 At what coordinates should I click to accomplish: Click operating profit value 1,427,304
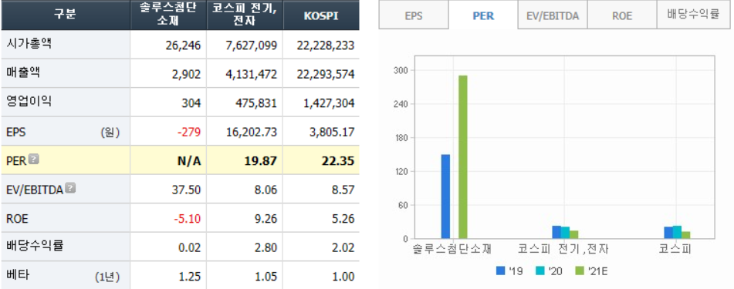pyautogui.click(x=329, y=103)
